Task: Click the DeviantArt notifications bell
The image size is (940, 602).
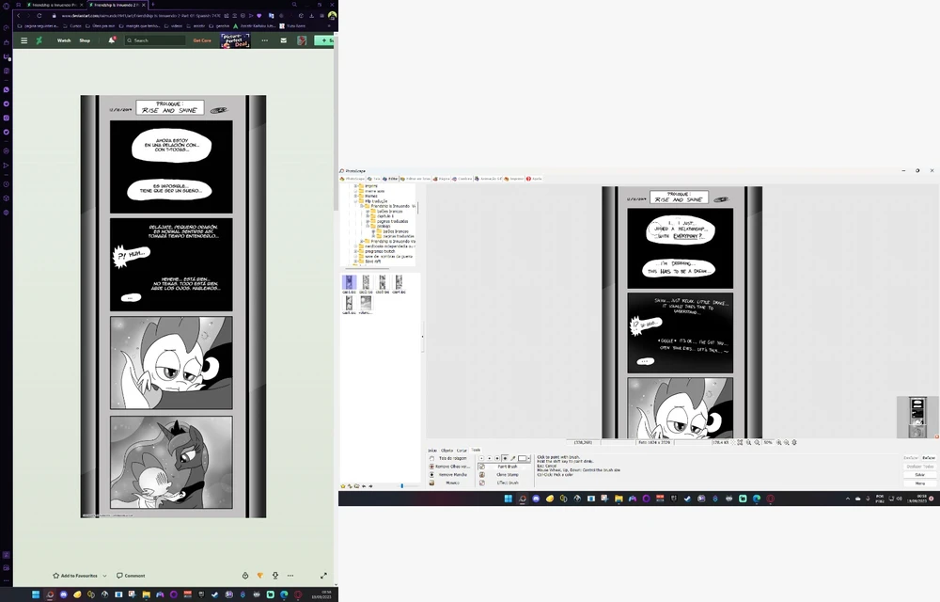Action: (x=112, y=40)
